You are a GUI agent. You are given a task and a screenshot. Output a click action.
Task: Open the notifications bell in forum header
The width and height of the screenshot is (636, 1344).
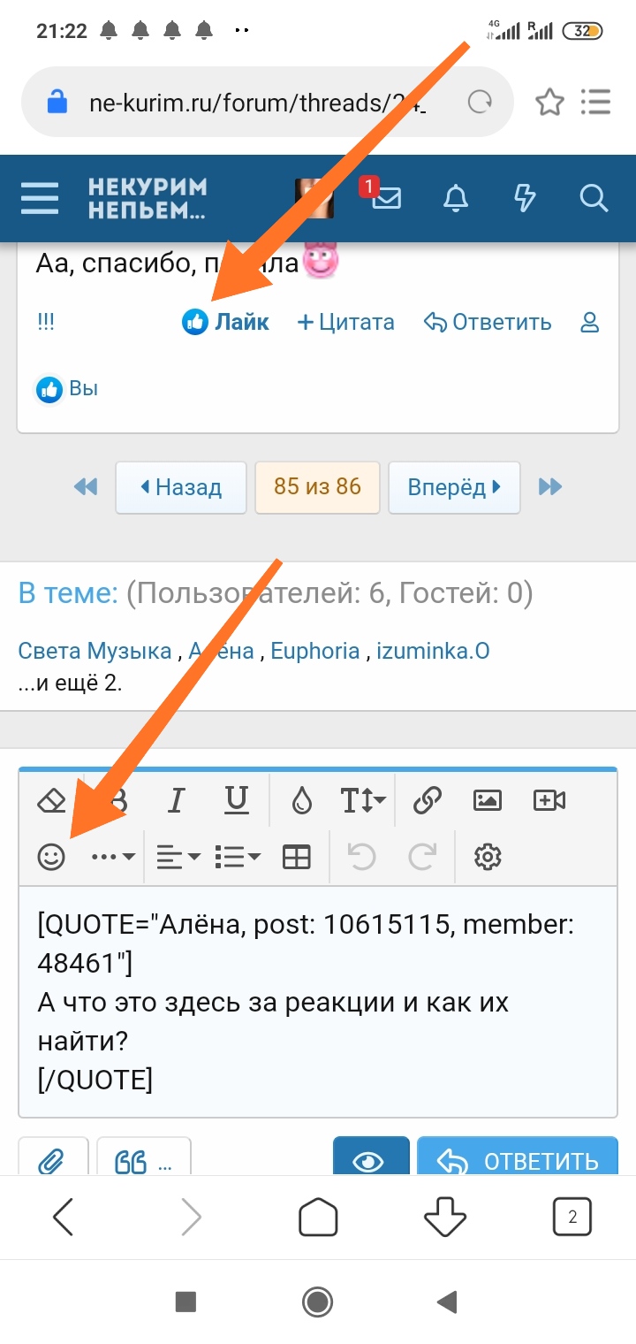[456, 199]
